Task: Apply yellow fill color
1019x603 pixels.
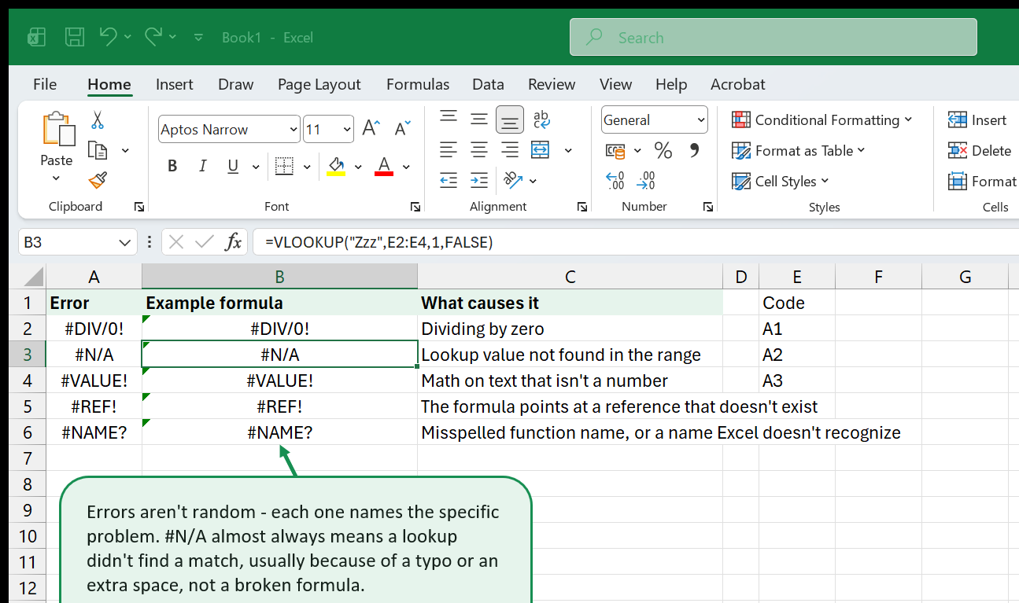Action: [x=336, y=166]
